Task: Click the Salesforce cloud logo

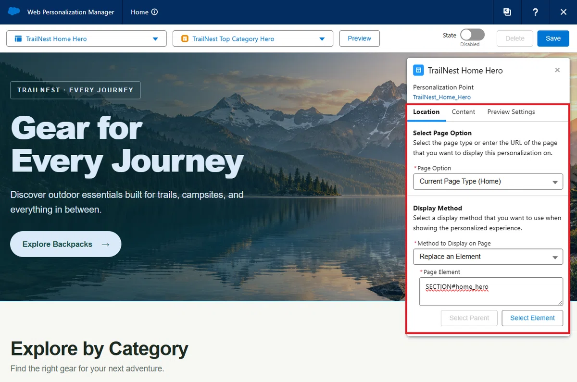Action: coord(14,12)
